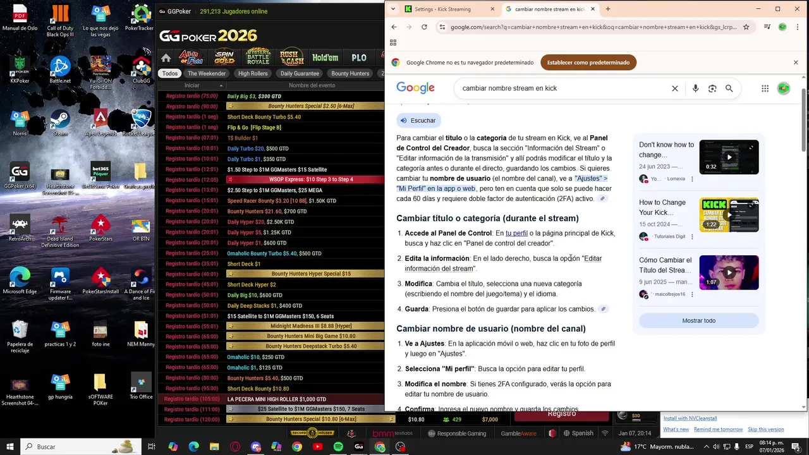The image size is (809, 455).
Task: Open options for Lornexia video result
Action: click(x=692, y=179)
